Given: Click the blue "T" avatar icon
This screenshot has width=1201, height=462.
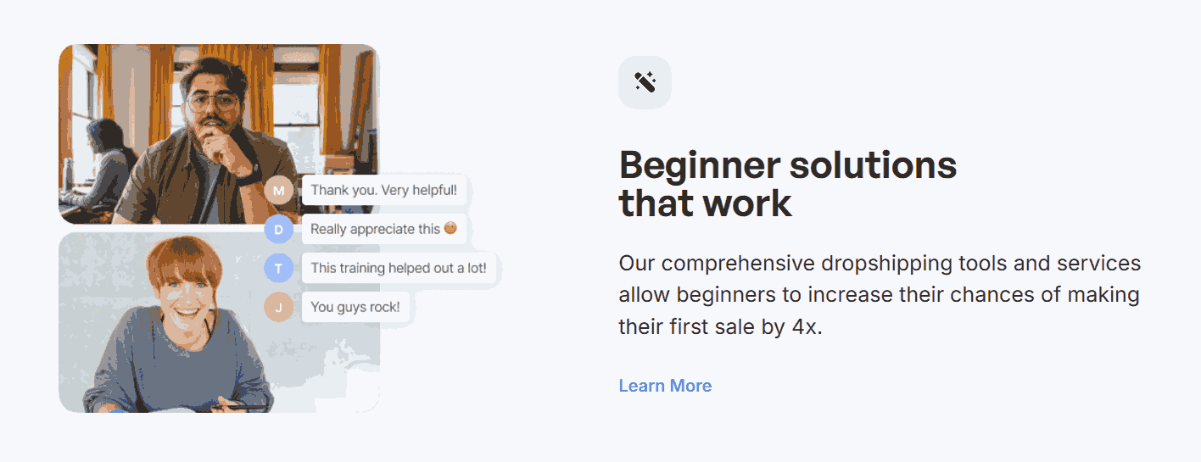Looking at the screenshot, I should [278, 268].
